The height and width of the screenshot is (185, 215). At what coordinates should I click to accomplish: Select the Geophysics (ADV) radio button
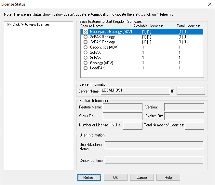click(86, 47)
